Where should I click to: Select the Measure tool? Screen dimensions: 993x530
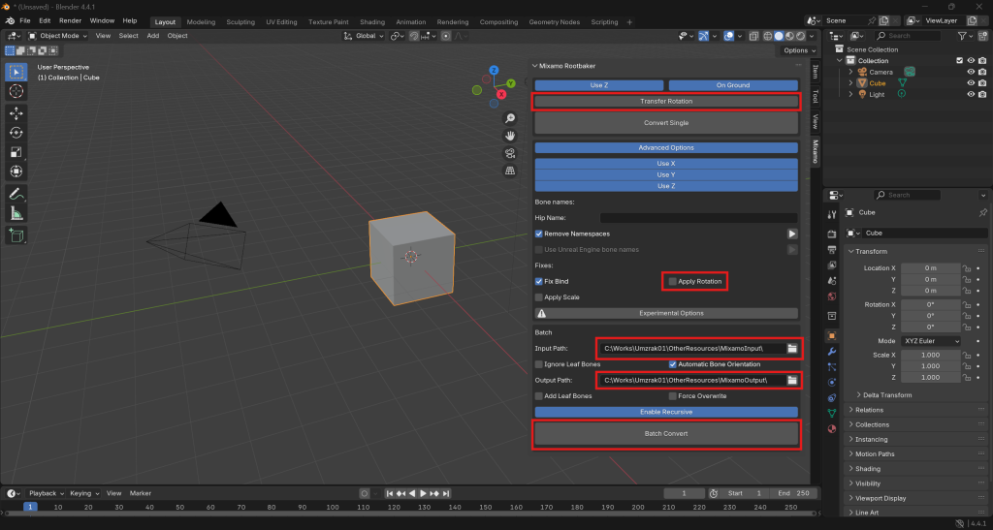point(16,213)
